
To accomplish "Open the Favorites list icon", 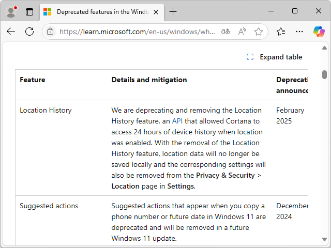I will click(281, 32).
